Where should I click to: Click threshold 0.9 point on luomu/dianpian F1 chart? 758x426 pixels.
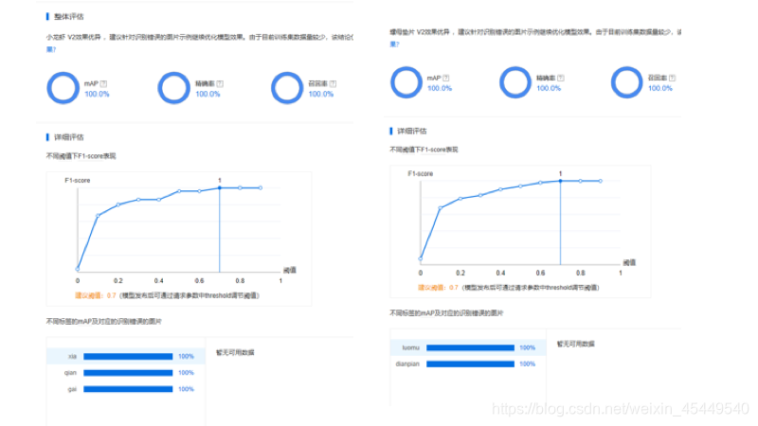(601, 181)
